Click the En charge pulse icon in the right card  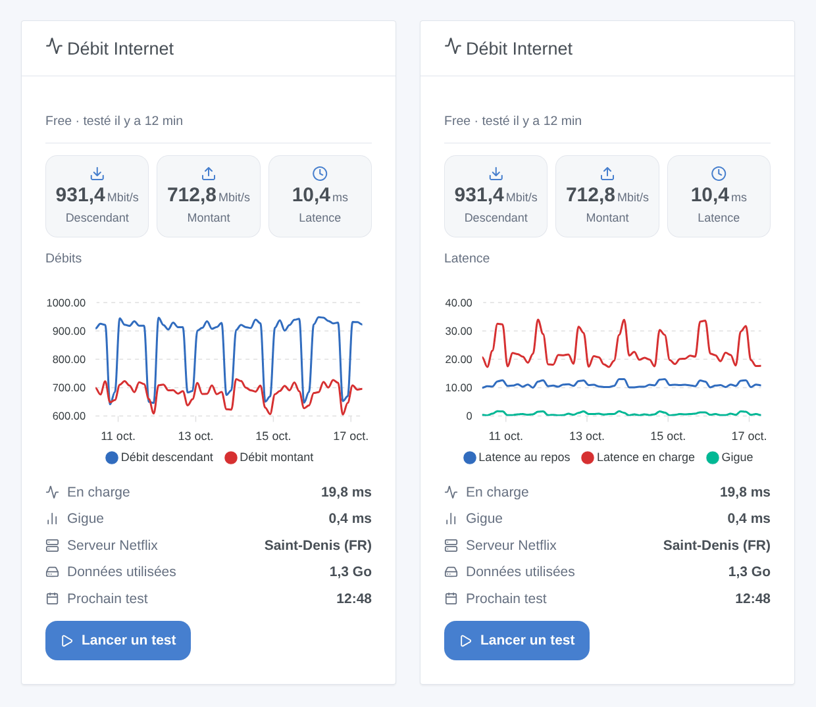tap(451, 492)
